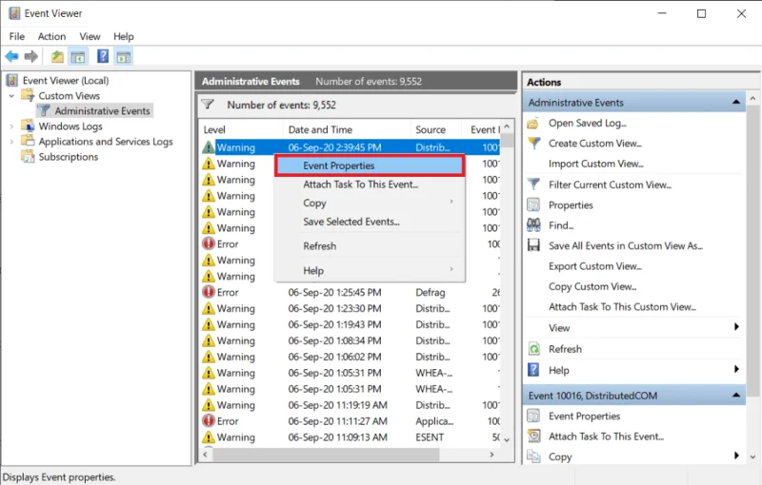This screenshot has width=762, height=485.
Task: Click the Back arrow toolbar icon
Action: (x=11, y=57)
